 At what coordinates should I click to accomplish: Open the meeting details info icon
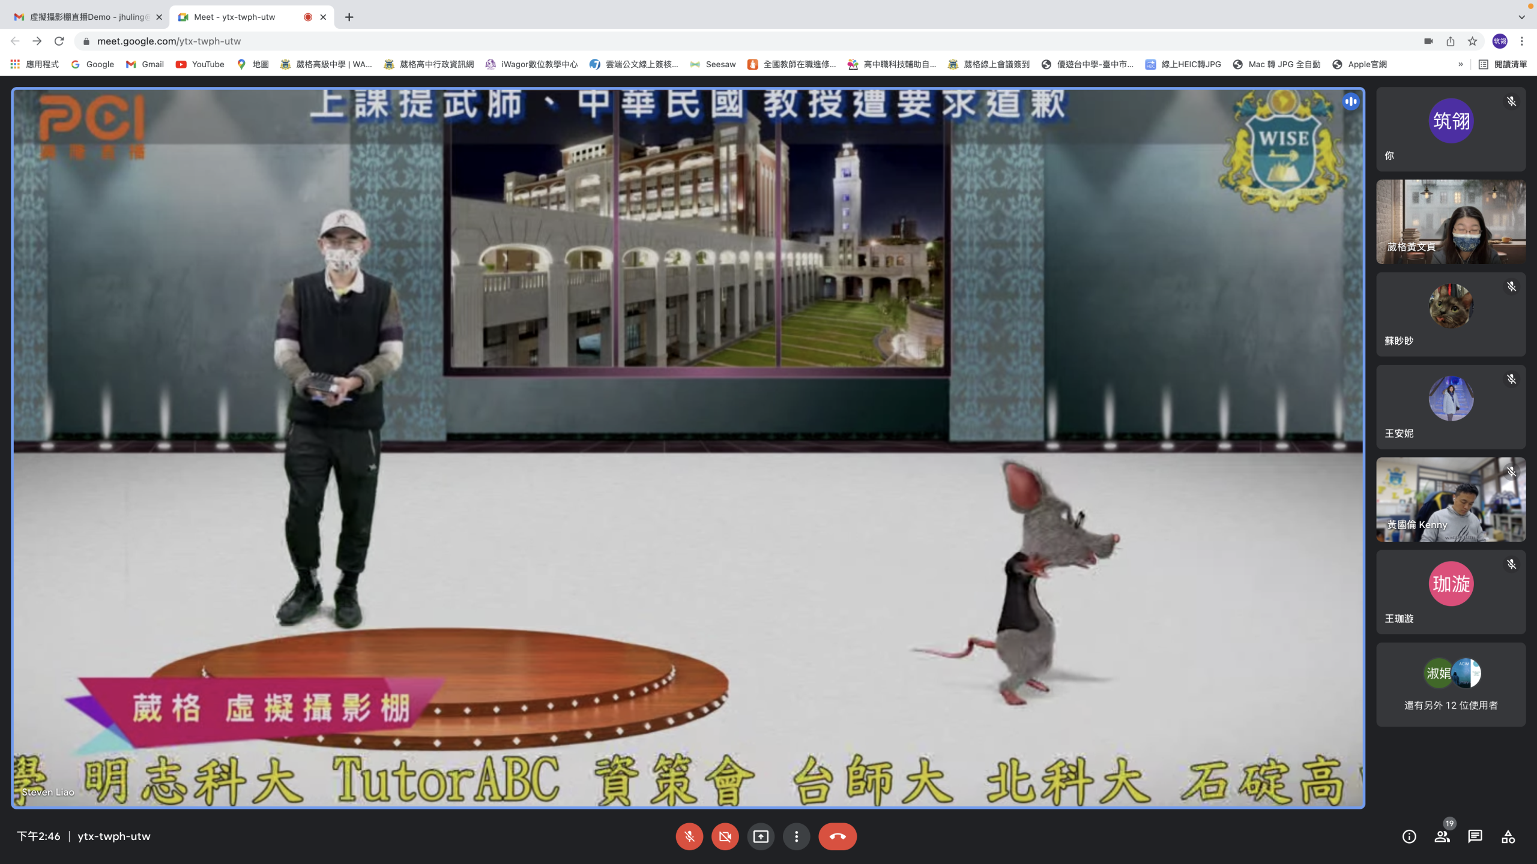click(x=1409, y=836)
